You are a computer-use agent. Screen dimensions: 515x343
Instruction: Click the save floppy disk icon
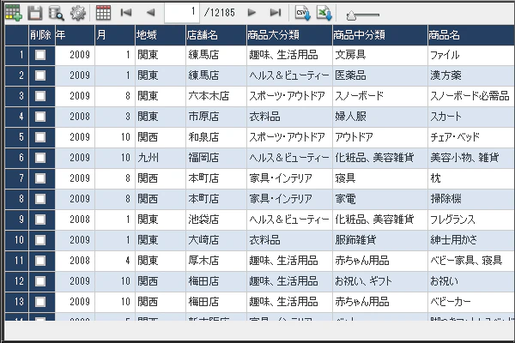click(x=35, y=13)
